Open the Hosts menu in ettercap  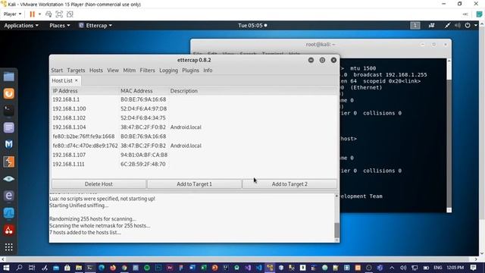tap(96, 71)
